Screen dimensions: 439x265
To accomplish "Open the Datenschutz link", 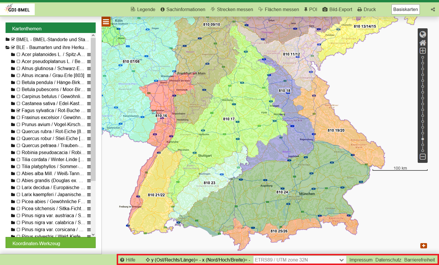I will coord(388,260).
